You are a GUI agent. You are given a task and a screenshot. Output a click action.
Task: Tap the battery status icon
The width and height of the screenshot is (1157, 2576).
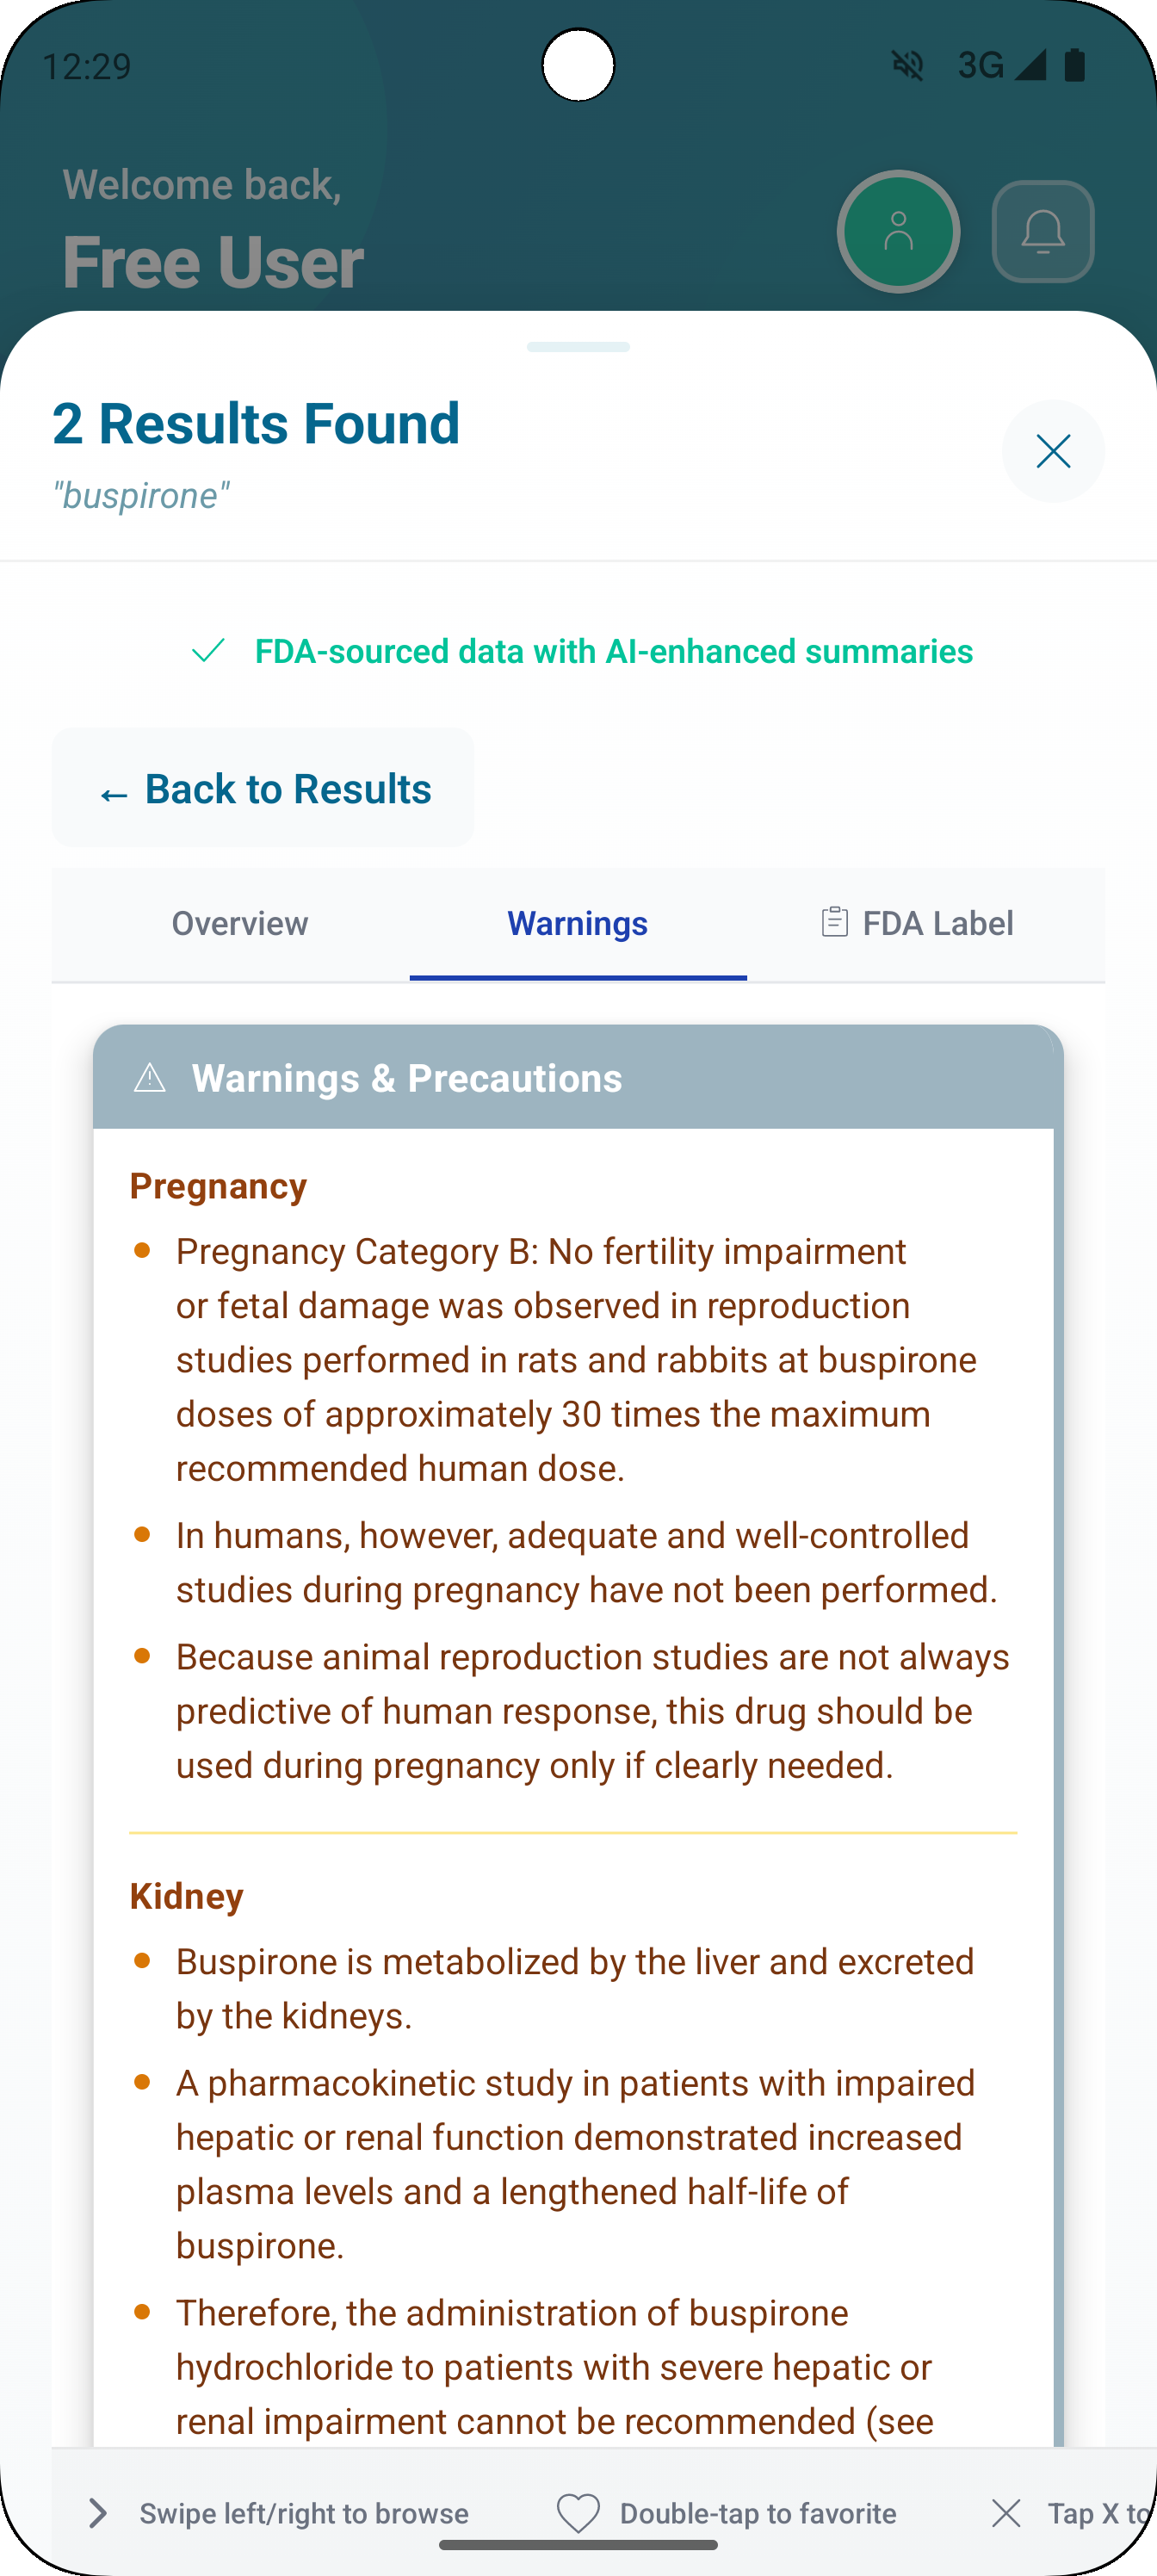coord(1075,66)
